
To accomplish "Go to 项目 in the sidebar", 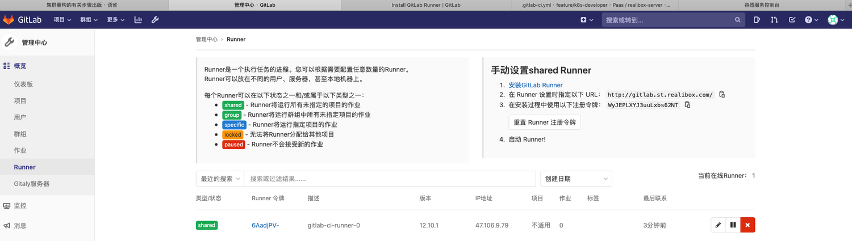I will [x=20, y=101].
